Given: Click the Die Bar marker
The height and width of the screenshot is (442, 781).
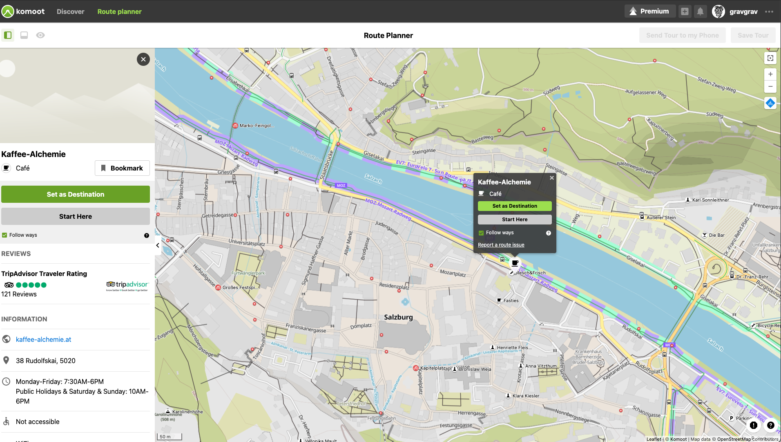Looking at the screenshot, I should pyautogui.click(x=705, y=235).
